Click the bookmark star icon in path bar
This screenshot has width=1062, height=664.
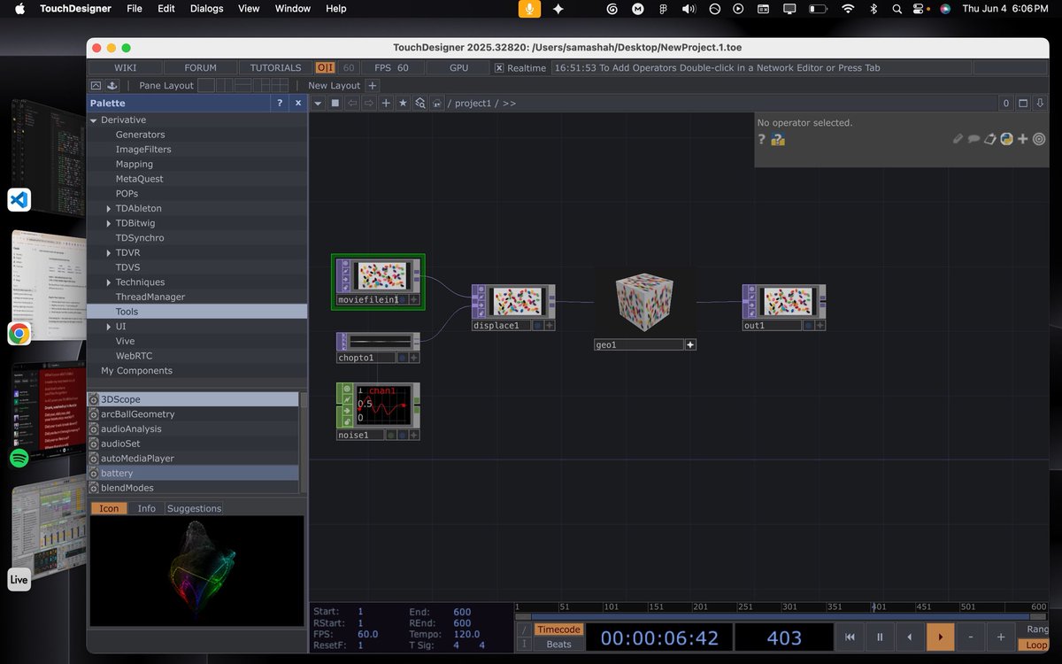click(403, 103)
